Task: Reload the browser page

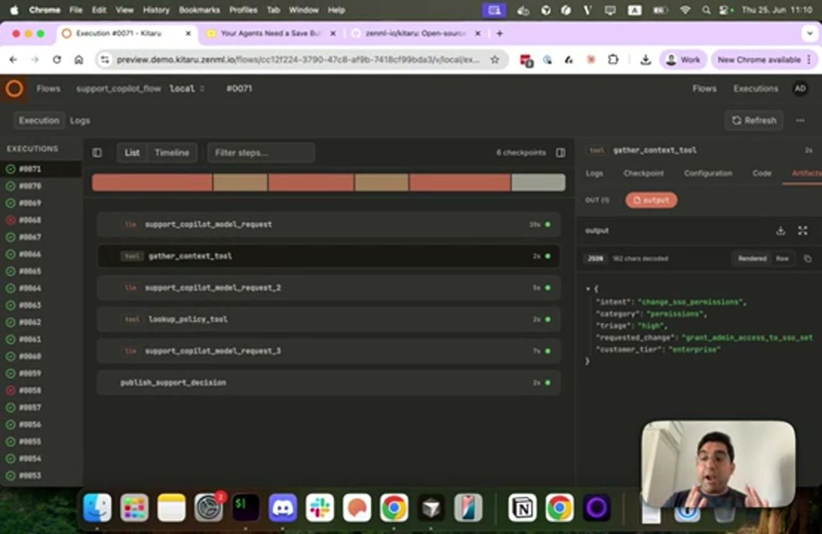Action: tap(57, 60)
